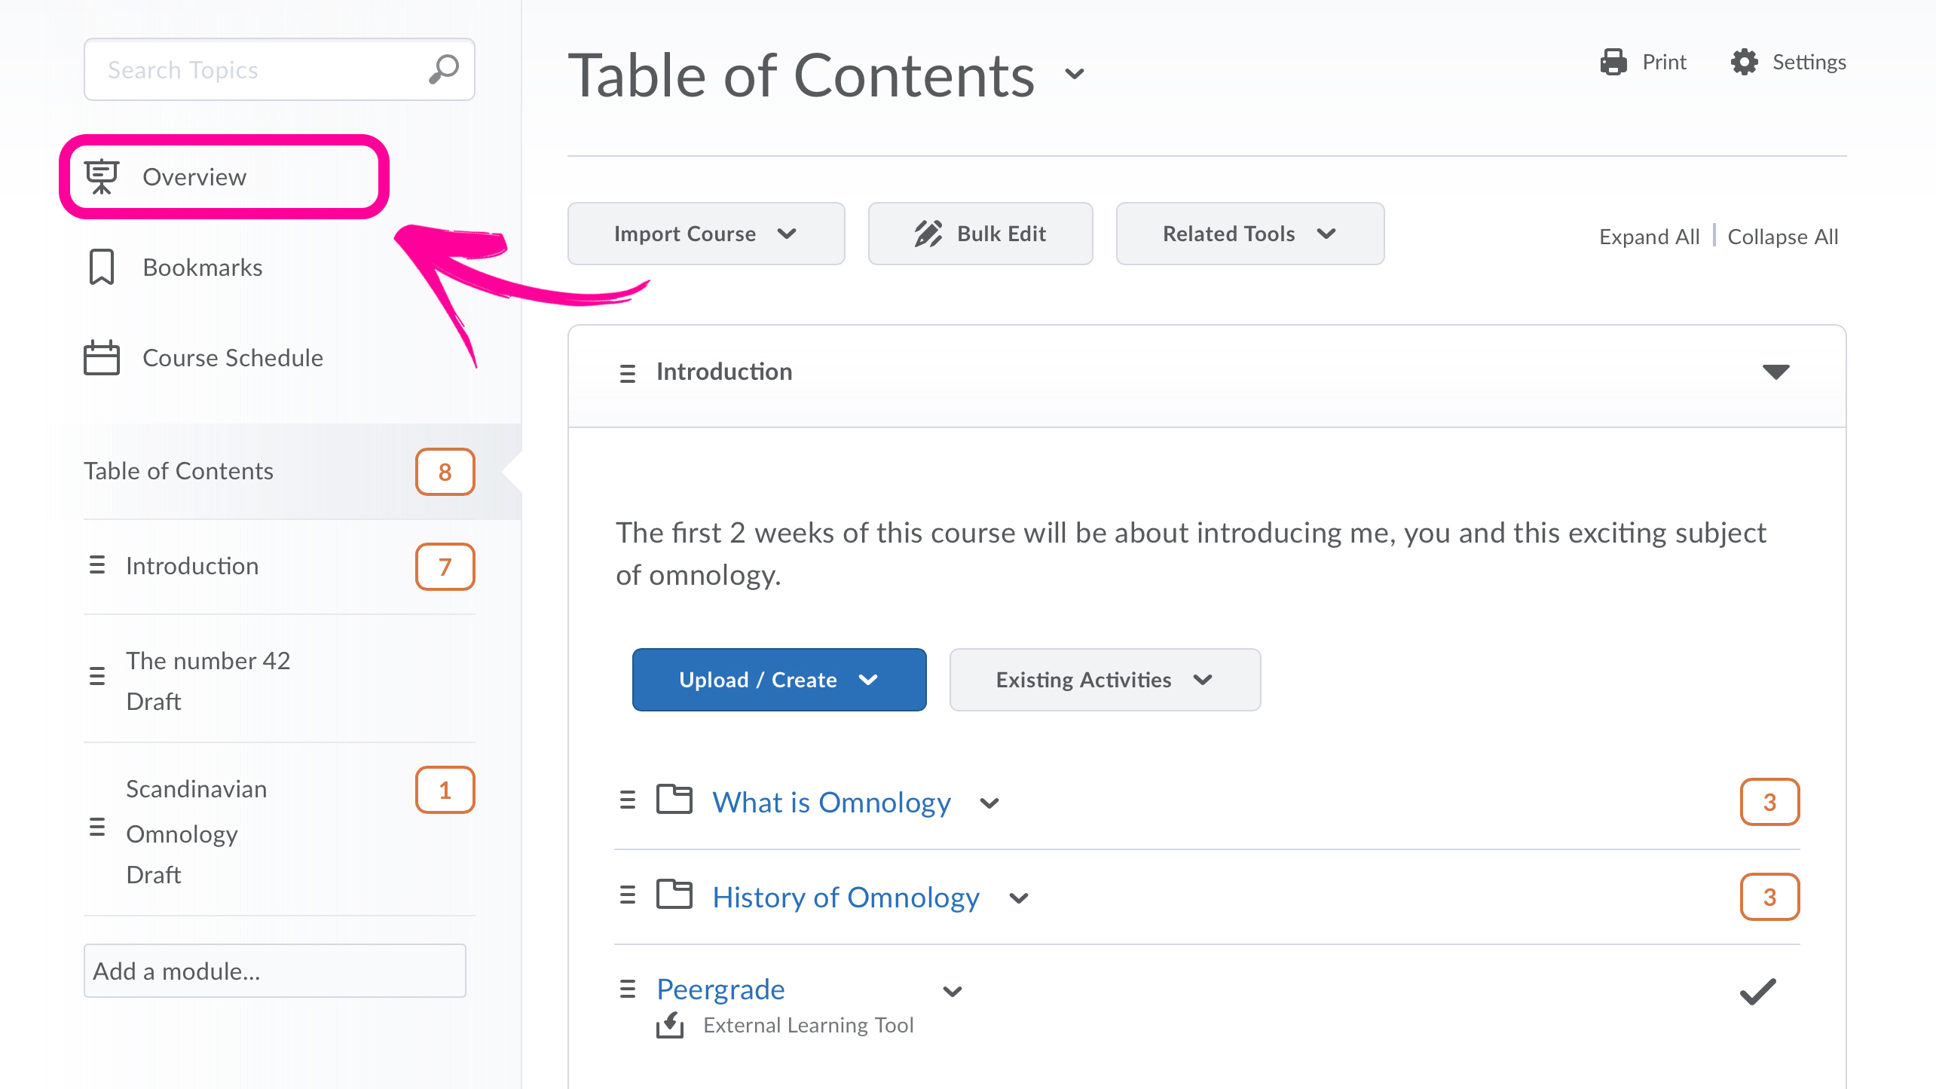The width and height of the screenshot is (1936, 1089).
Task: Click the Bulk Edit pencil icon
Action: (928, 234)
